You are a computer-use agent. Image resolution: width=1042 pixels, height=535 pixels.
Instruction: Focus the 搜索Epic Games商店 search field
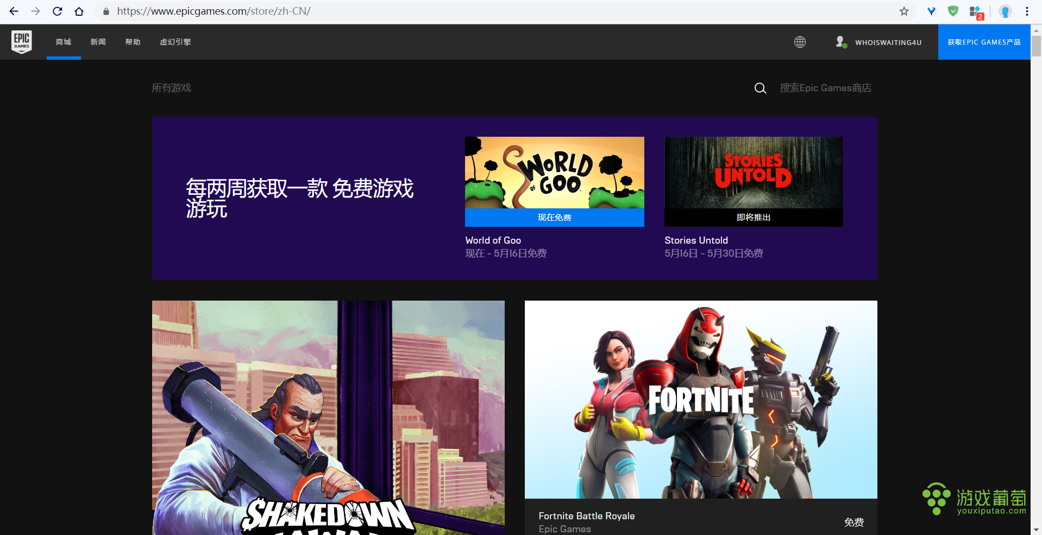click(826, 88)
